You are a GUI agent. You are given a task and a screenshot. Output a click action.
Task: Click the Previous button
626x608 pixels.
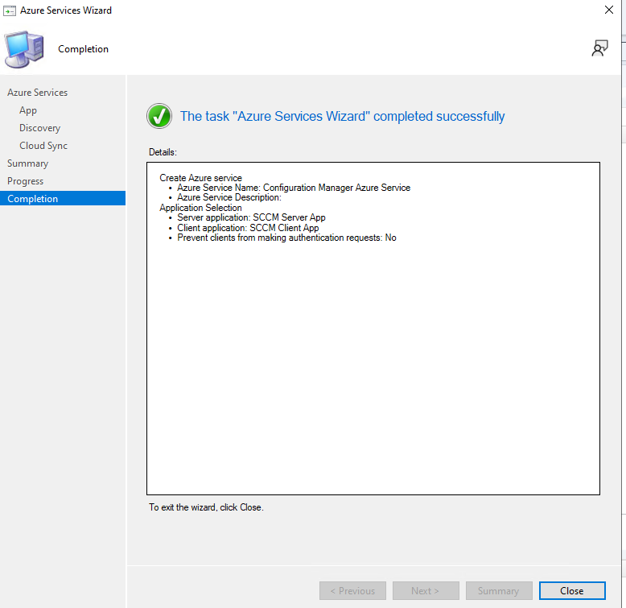coord(352,590)
